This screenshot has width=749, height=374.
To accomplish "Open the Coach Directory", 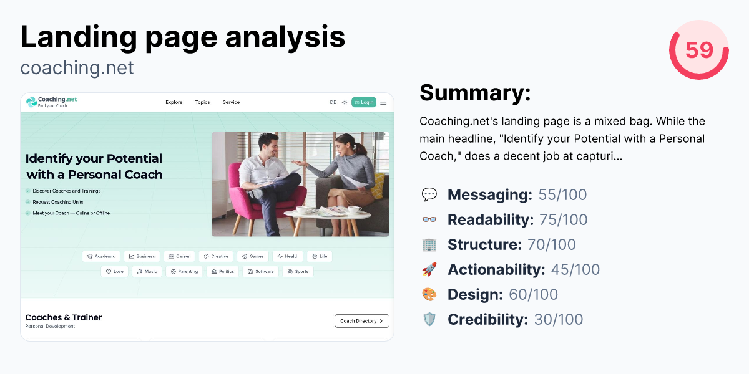I will 361,321.
